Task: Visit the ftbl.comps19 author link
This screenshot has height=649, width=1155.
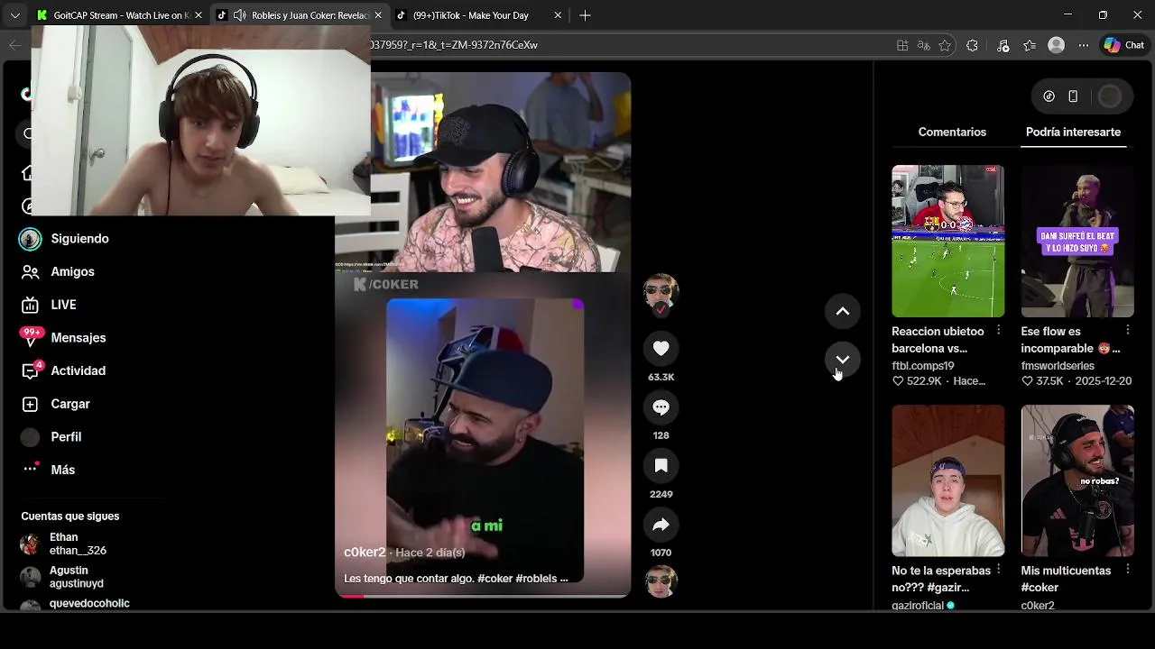Action: click(x=923, y=366)
